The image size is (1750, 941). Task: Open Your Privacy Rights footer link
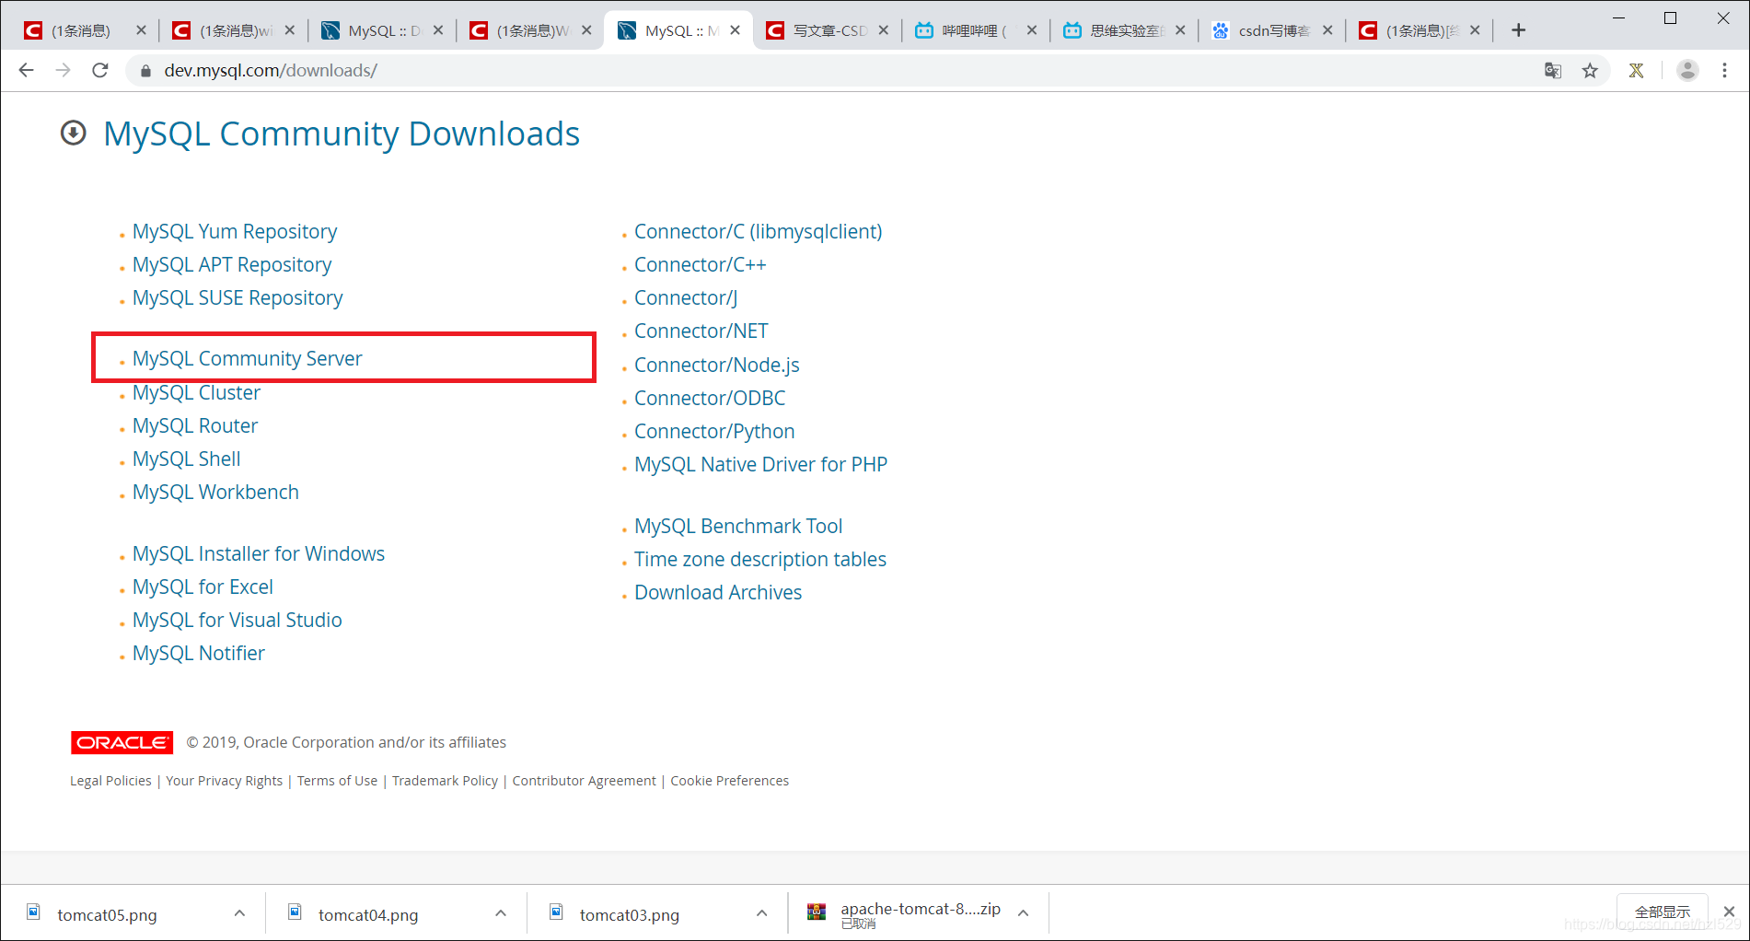224,781
